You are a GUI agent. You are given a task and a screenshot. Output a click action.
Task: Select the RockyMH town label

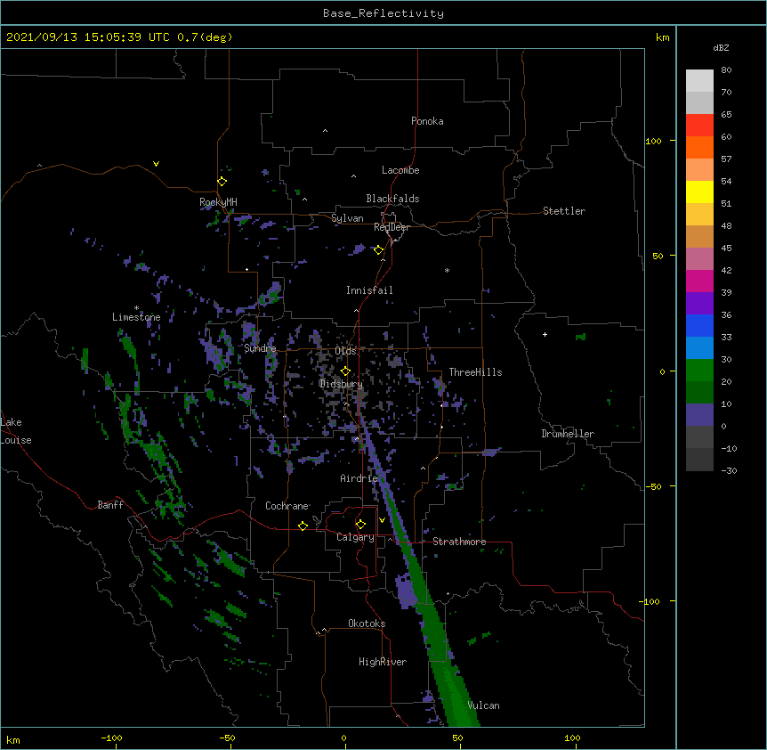coord(218,202)
